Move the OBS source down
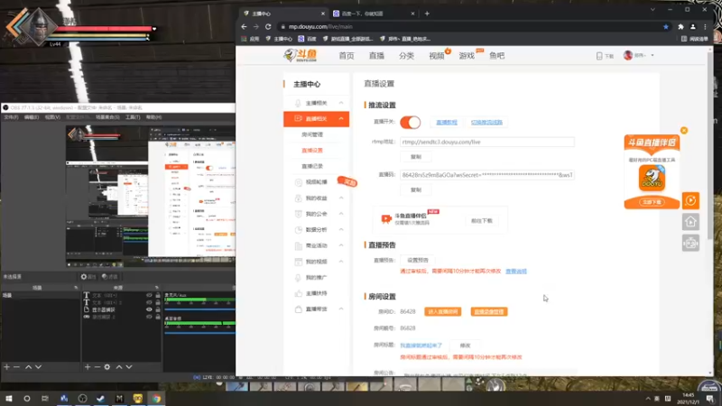 tap(129, 367)
